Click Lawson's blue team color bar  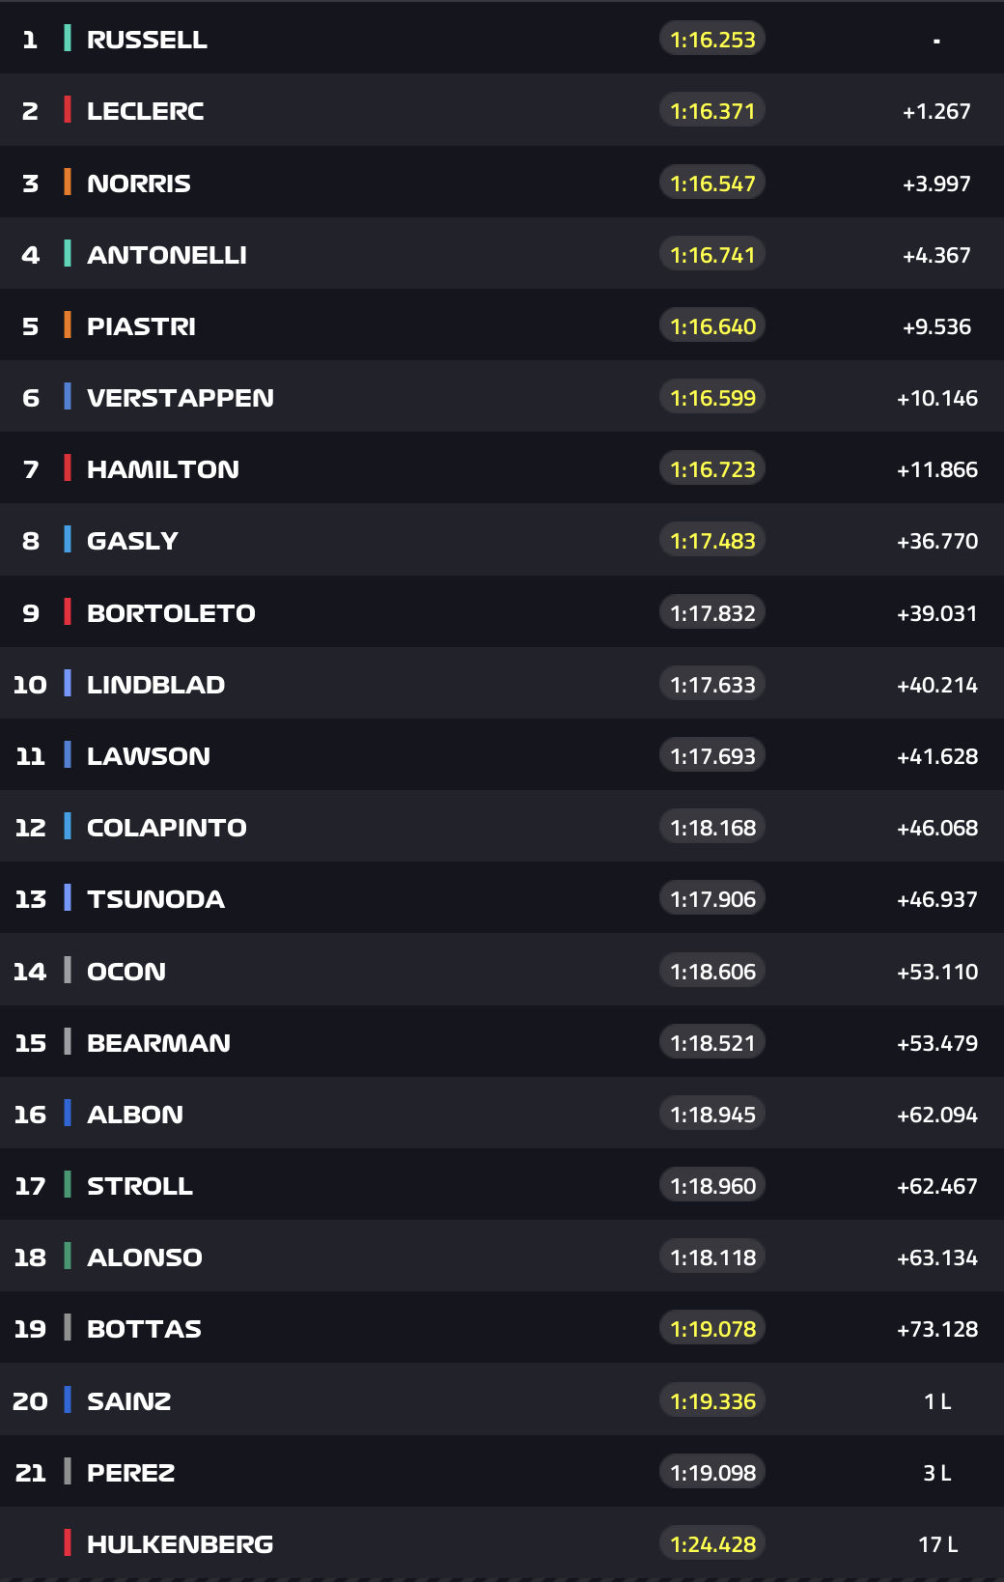[x=68, y=754]
